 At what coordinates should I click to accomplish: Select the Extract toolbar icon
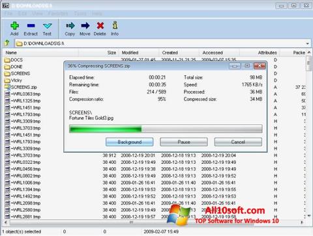31,26
